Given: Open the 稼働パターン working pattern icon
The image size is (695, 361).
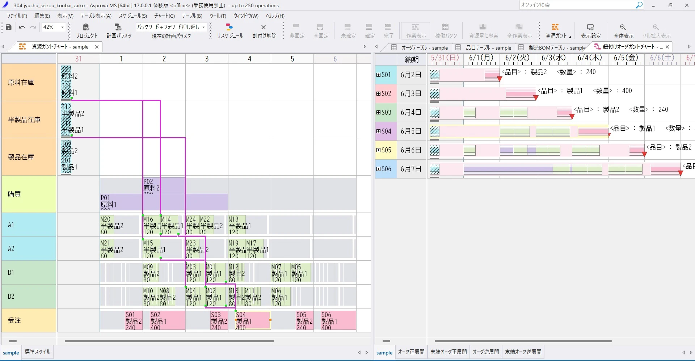Looking at the screenshot, I should point(446,30).
